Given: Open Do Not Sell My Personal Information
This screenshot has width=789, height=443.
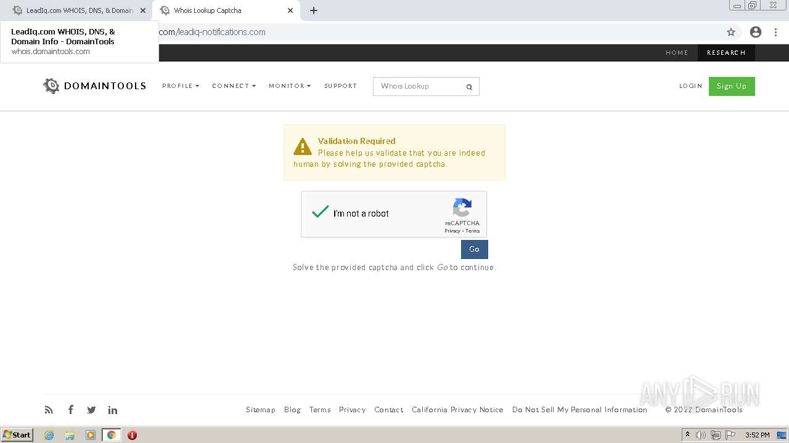Looking at the screenshot, I should coord(579,410).
